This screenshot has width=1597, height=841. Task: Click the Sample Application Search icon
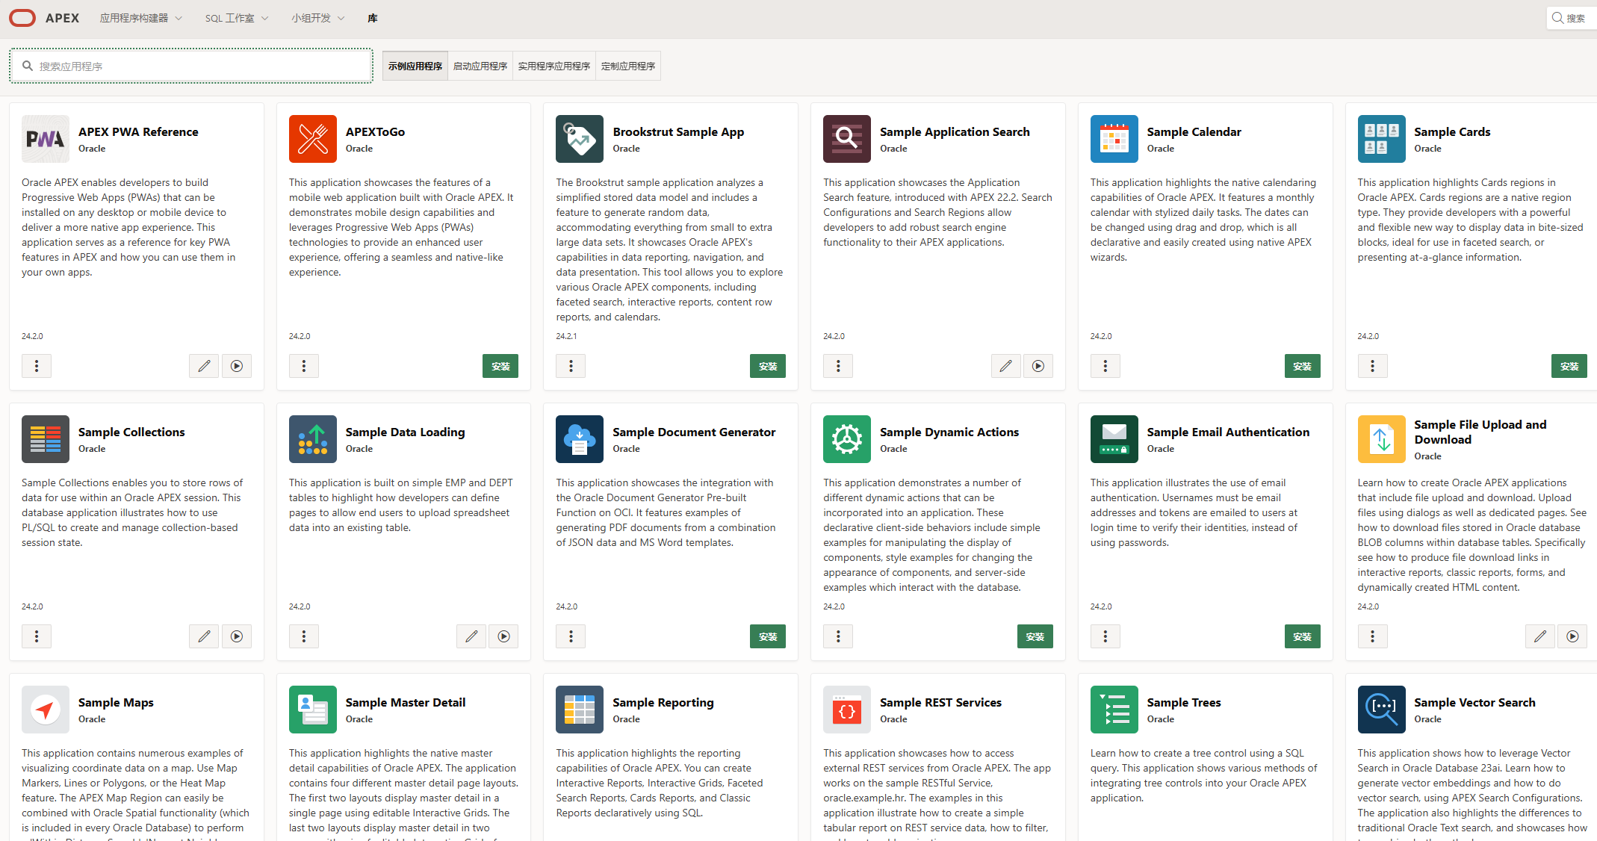tap(847, 139)
